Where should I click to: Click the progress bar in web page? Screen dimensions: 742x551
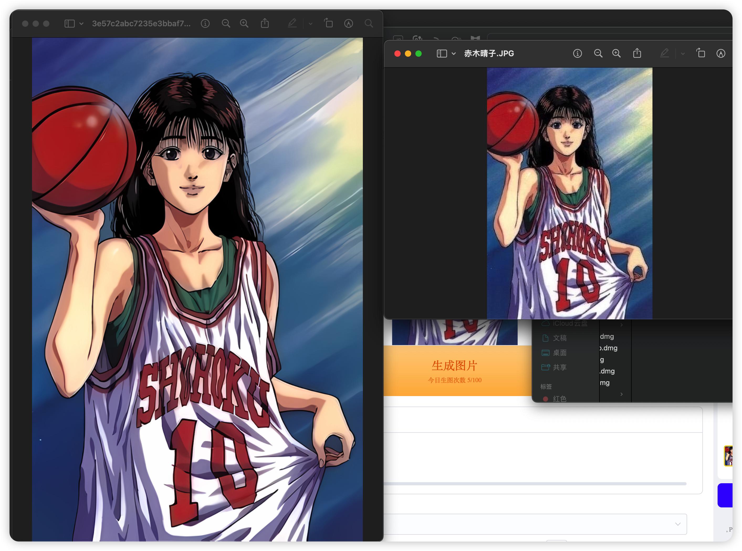535,484
